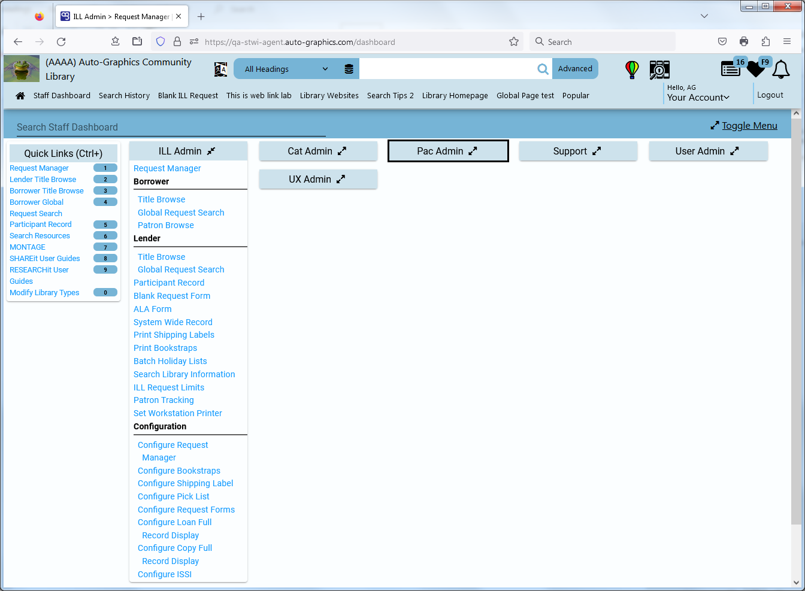Open Global Page test menu item

pos(525,96)
